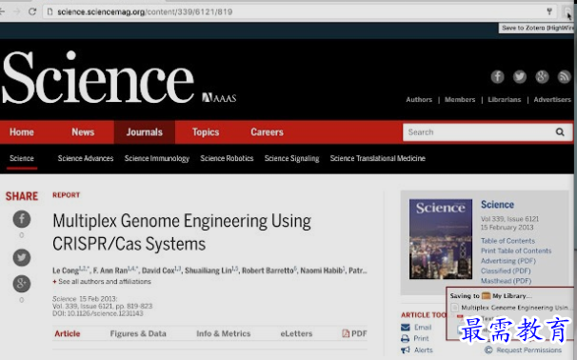
Task: Click the search magnifier icon
Action: click(x=560, y=131)
